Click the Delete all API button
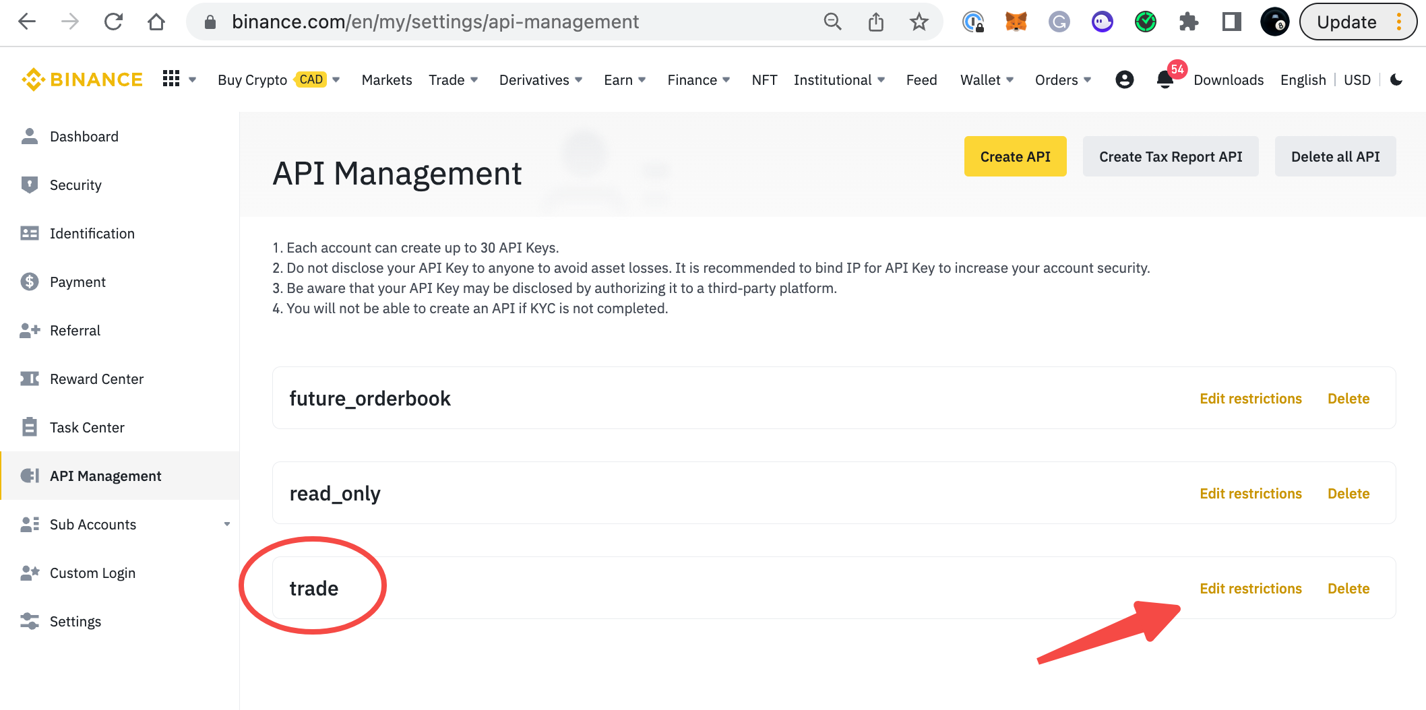Image resolution: width=1426 pixels, height=710 pixels. click(x=1335, y=156)
